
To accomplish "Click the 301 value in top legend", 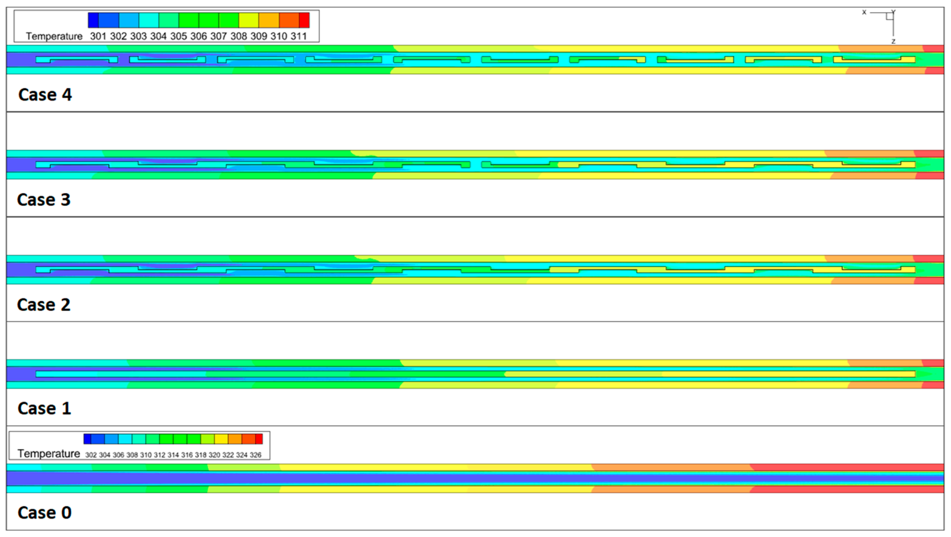I will click(x=98, y=36).
